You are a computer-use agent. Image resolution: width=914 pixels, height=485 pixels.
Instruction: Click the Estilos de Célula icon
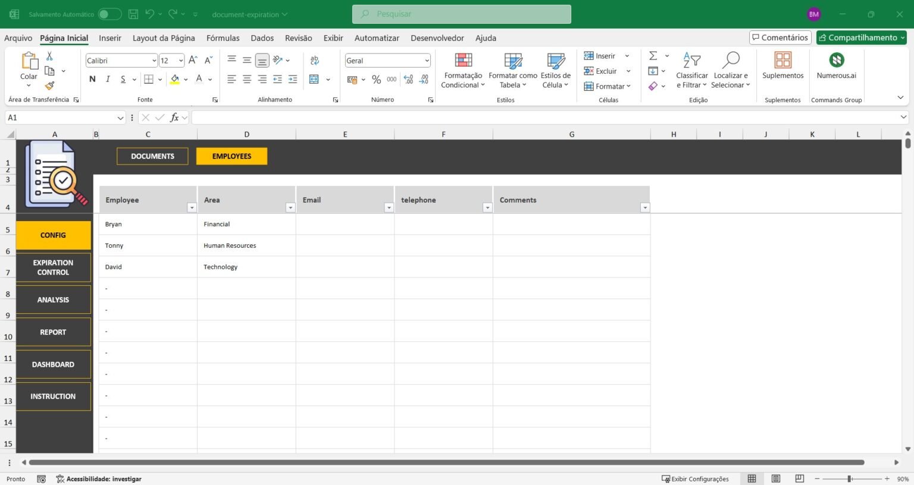[x=555, y=70]
